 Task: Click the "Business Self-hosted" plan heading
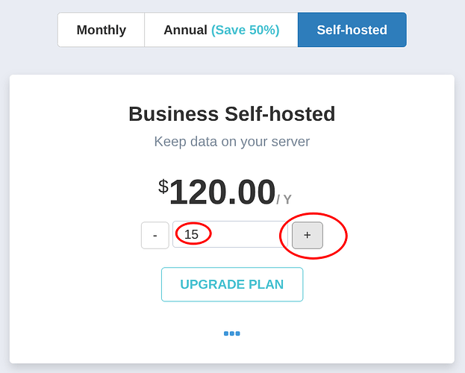(x=231, y=114)
